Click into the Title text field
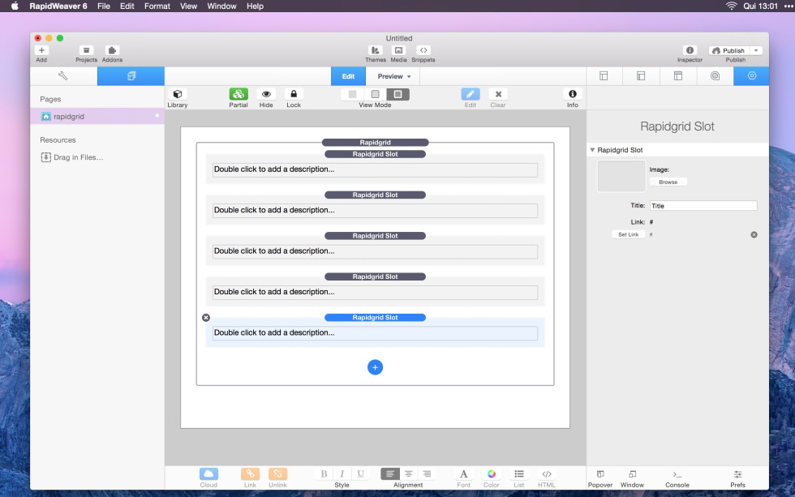 click(703, 206)
